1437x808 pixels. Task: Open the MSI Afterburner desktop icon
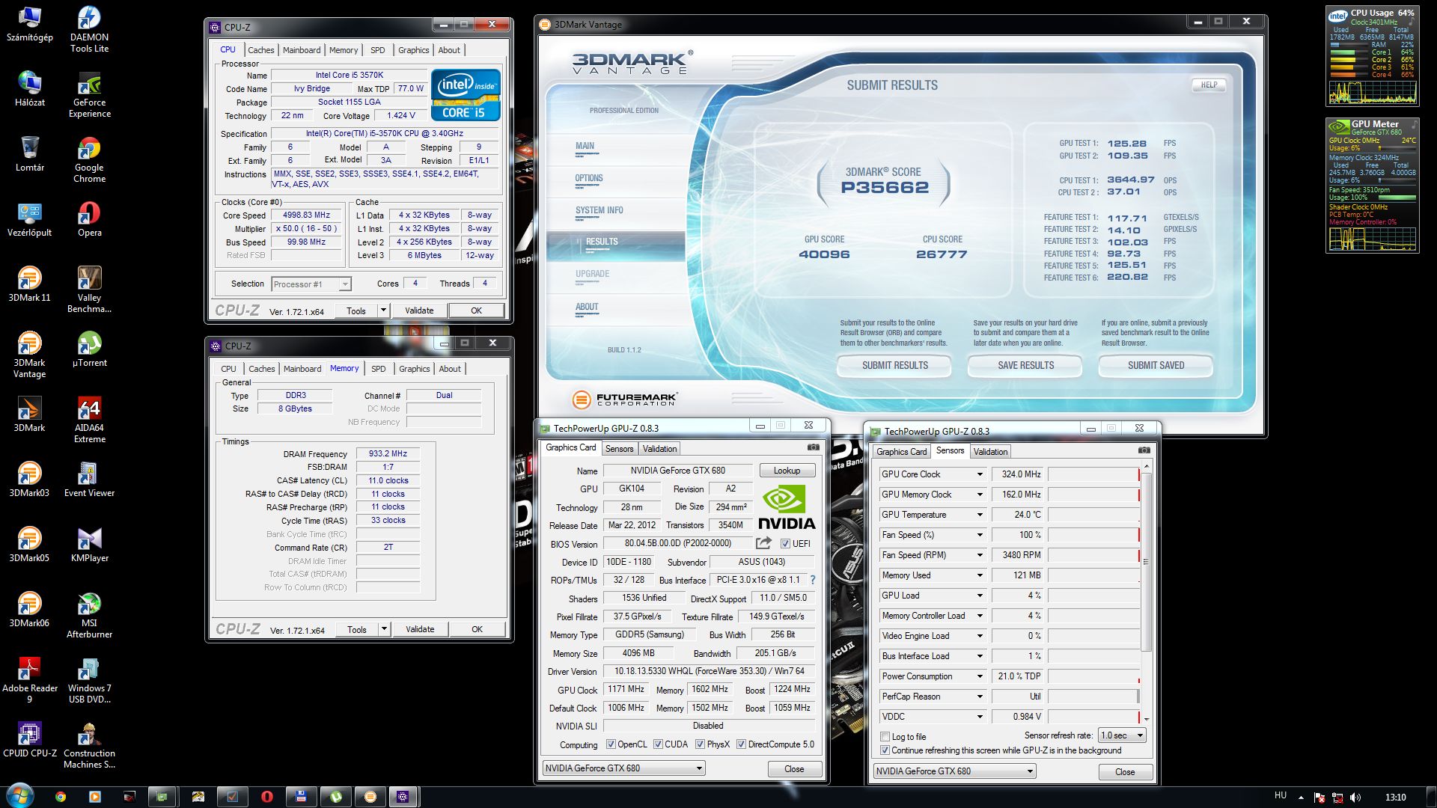[x=89, y=605]
